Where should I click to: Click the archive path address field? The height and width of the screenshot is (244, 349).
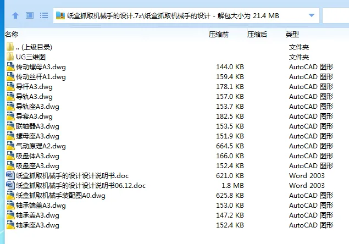click(x=181, y=15)
